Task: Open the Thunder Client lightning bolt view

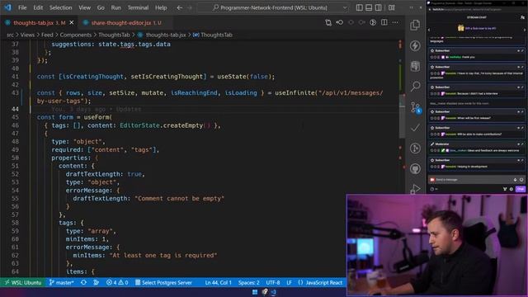Action: 415,45
